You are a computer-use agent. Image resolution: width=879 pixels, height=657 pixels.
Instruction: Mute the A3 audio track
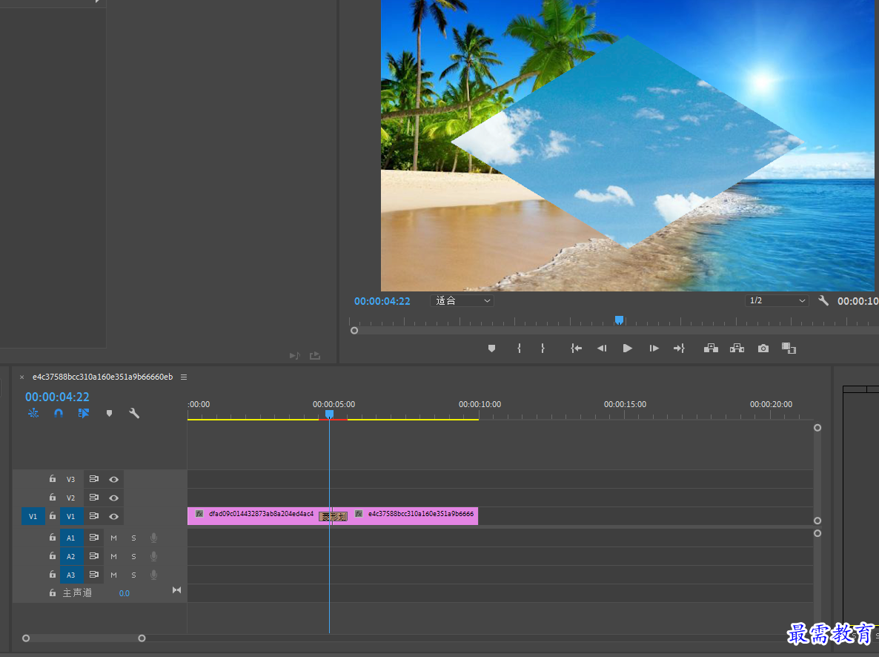(x=114, y=575)
